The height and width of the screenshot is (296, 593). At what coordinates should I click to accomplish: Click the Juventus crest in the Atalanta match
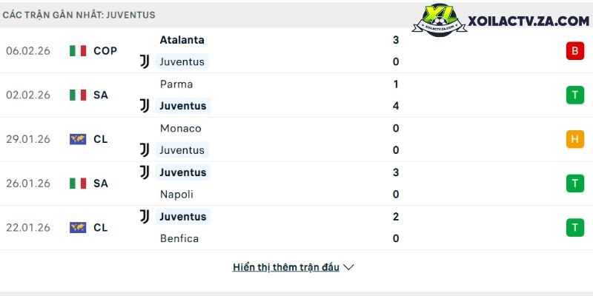(x=145, y=61)
